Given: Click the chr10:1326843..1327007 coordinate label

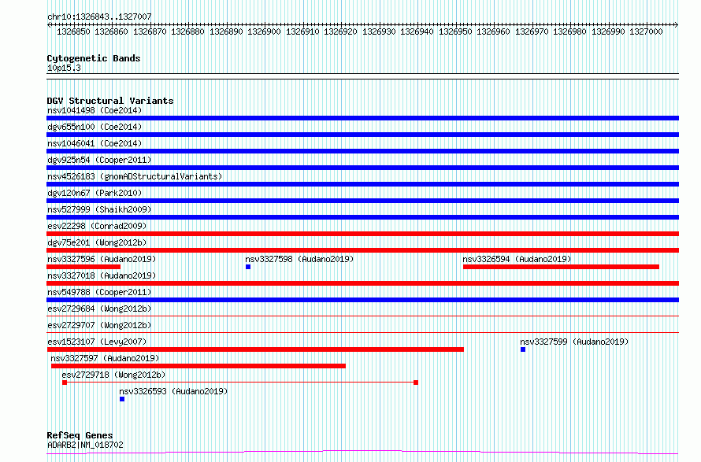Looking at the screenshot, I should pyautogui.click(x=99, y=17).
